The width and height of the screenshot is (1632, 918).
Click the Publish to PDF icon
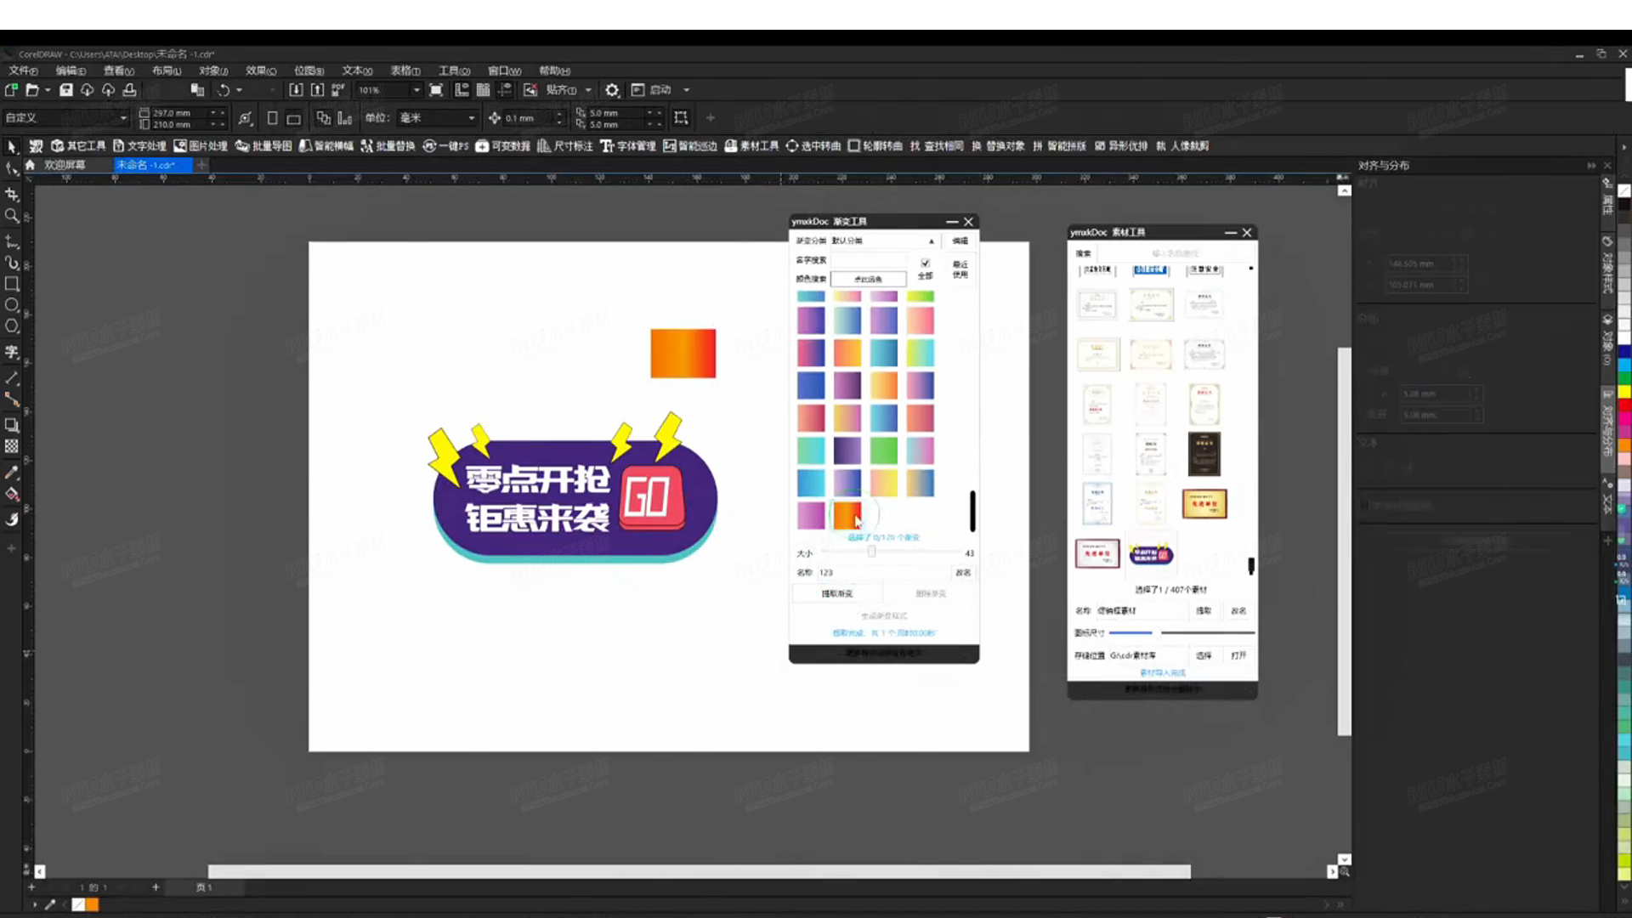point(338,89)
